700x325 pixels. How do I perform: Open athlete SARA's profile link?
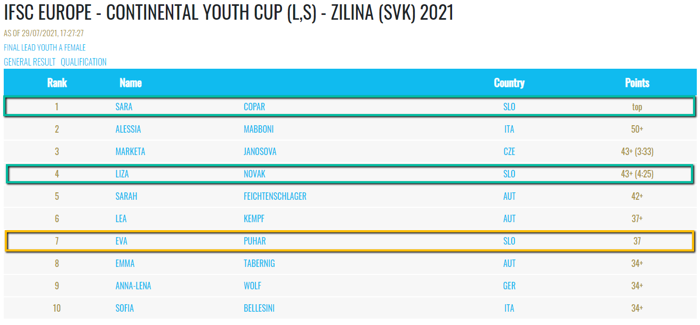click(124, 107)
